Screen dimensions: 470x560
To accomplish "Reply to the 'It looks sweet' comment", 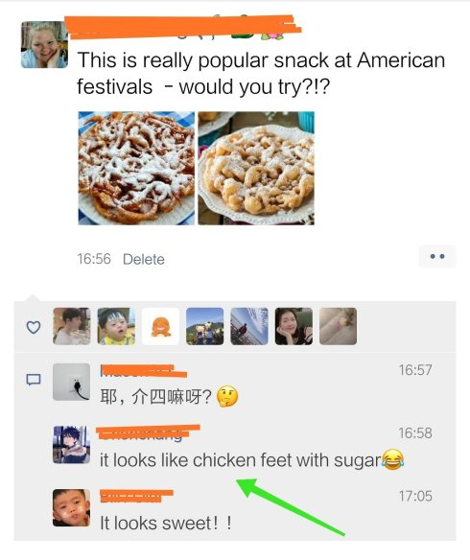I will (x=165, y=524).
